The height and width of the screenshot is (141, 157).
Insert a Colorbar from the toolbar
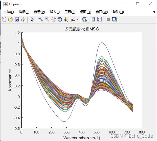[93, 19]
